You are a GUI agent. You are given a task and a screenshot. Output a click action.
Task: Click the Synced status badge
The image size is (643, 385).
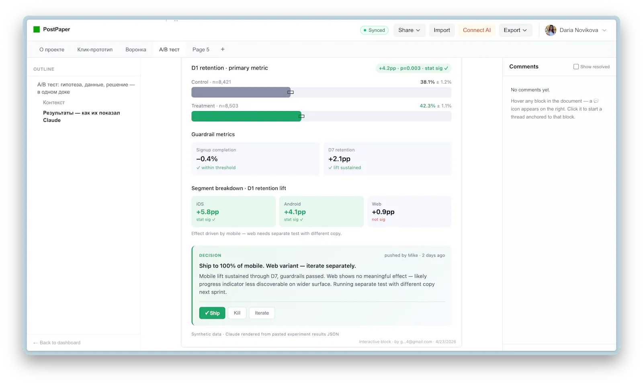click(x=374, y=30)
